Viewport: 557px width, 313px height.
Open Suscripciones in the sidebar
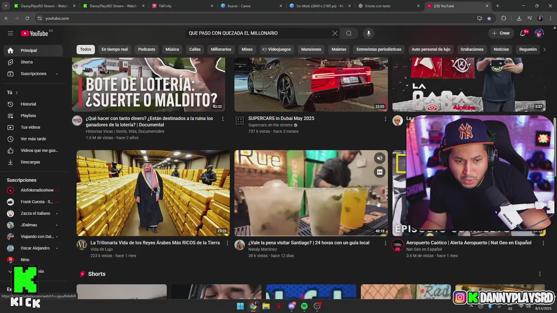coord(33,74)
